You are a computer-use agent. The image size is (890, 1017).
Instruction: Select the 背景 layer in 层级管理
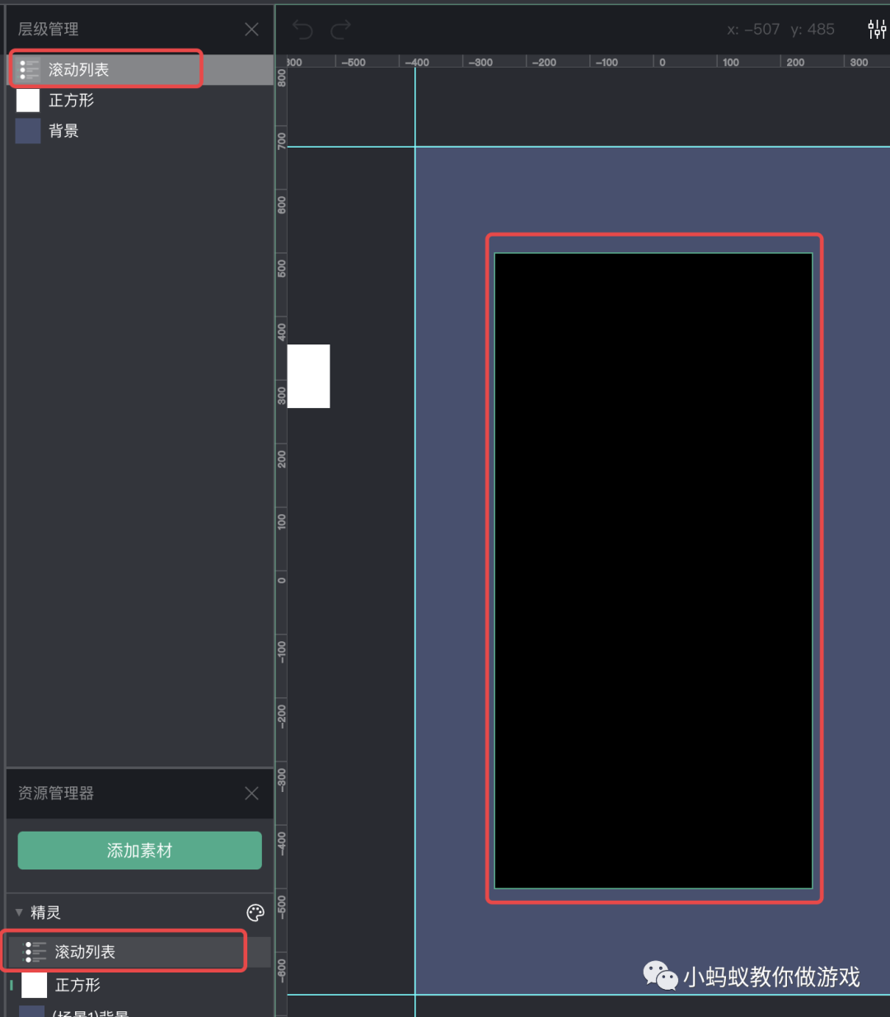coord(64,130)
